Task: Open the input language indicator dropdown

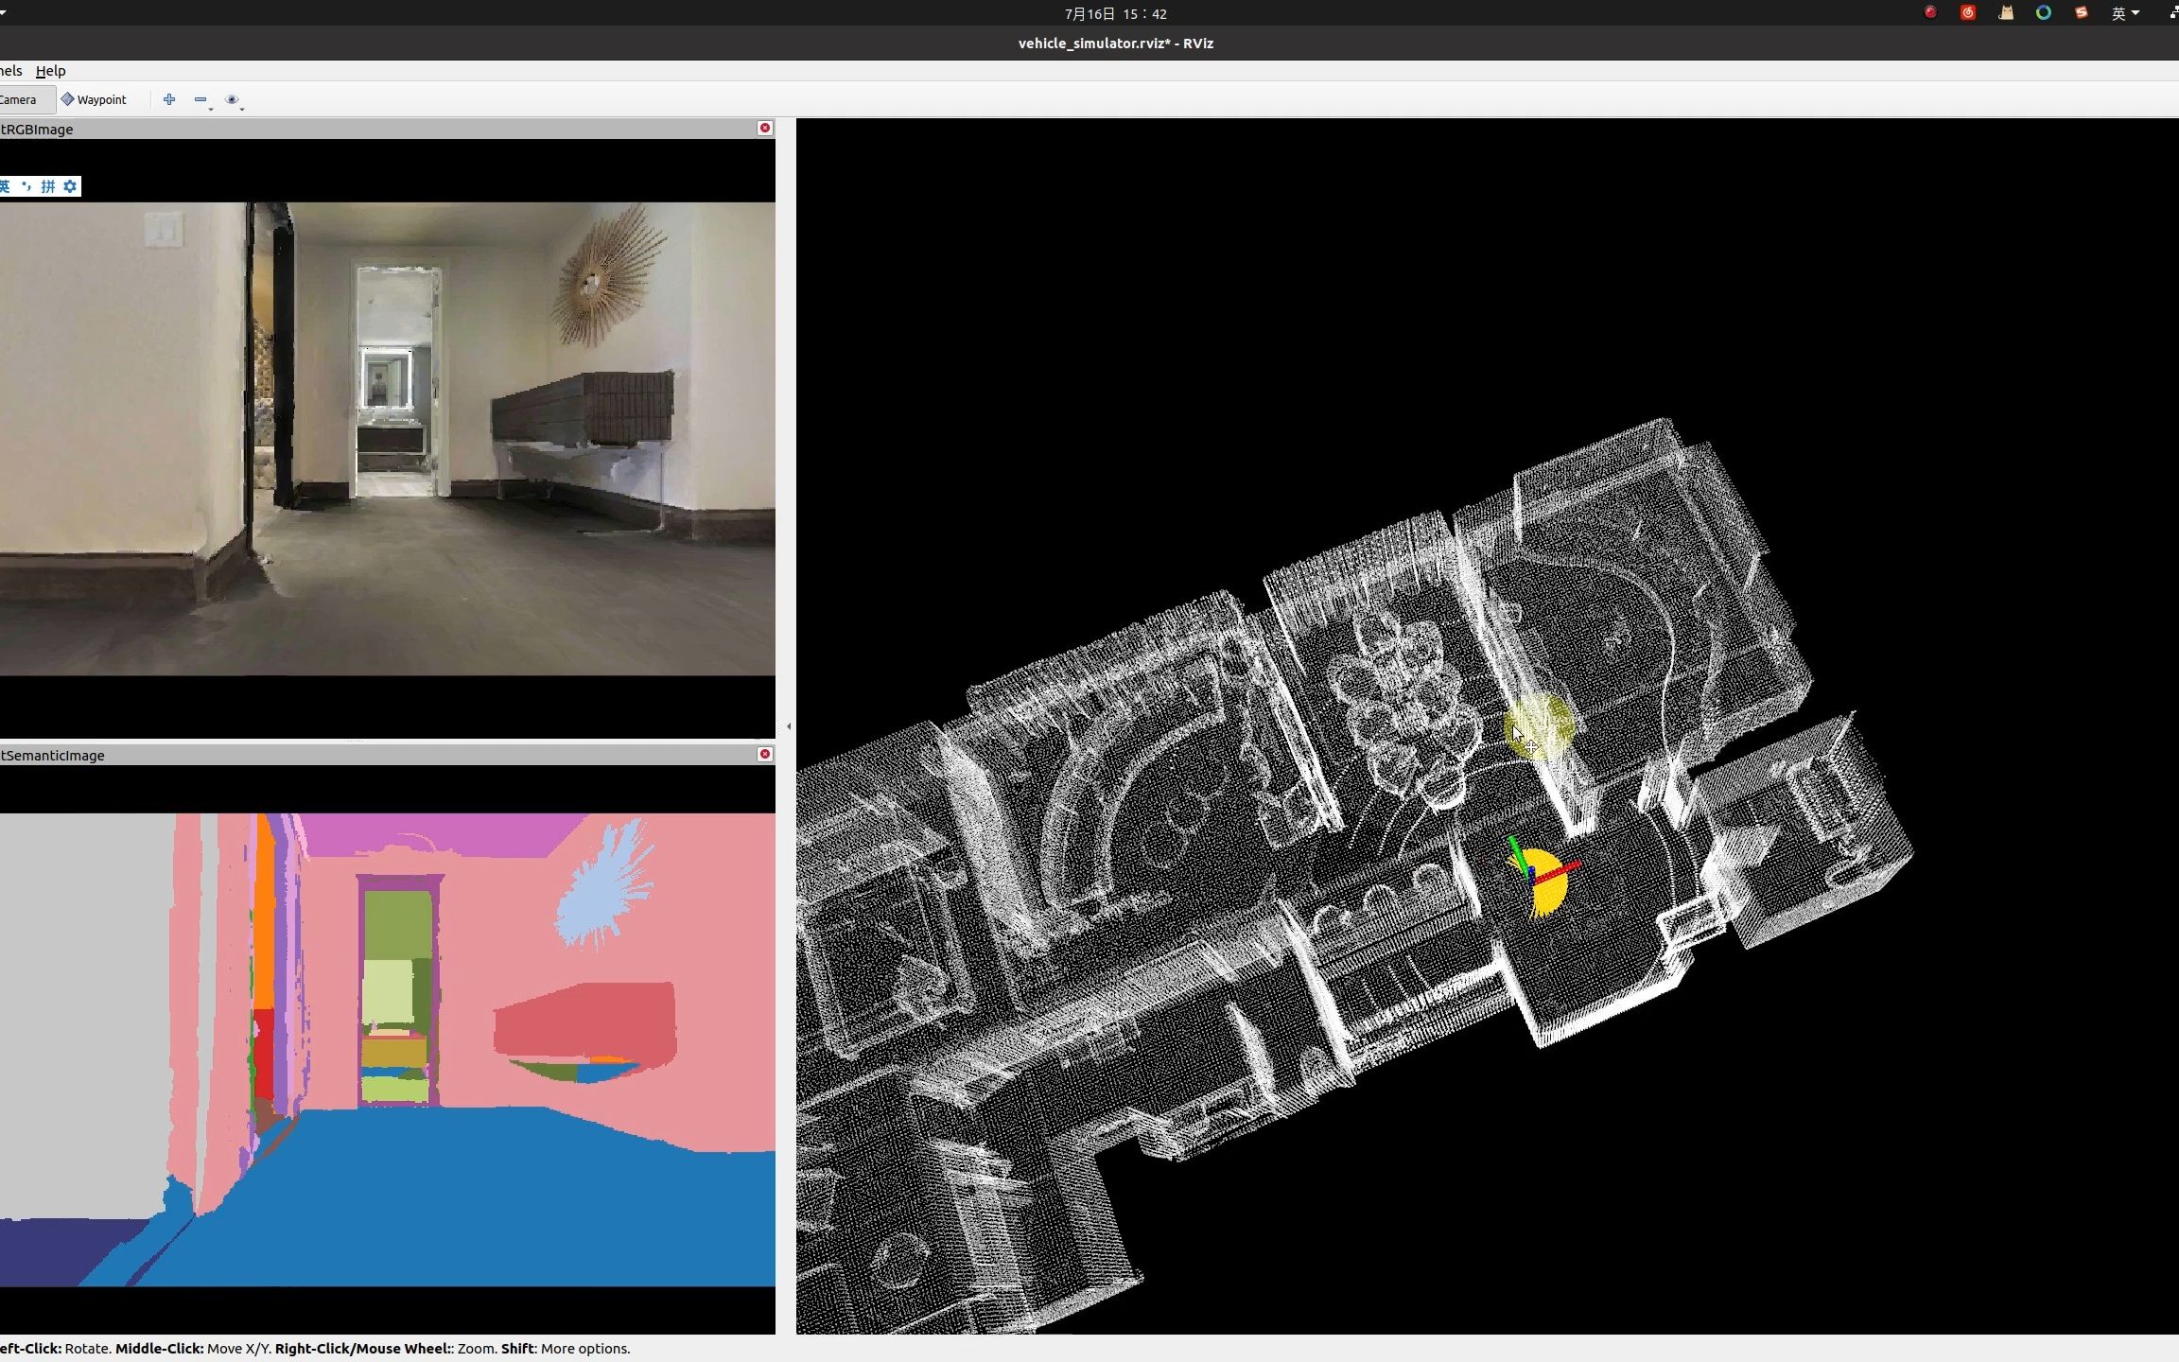Action: (x=2125, y=13)
